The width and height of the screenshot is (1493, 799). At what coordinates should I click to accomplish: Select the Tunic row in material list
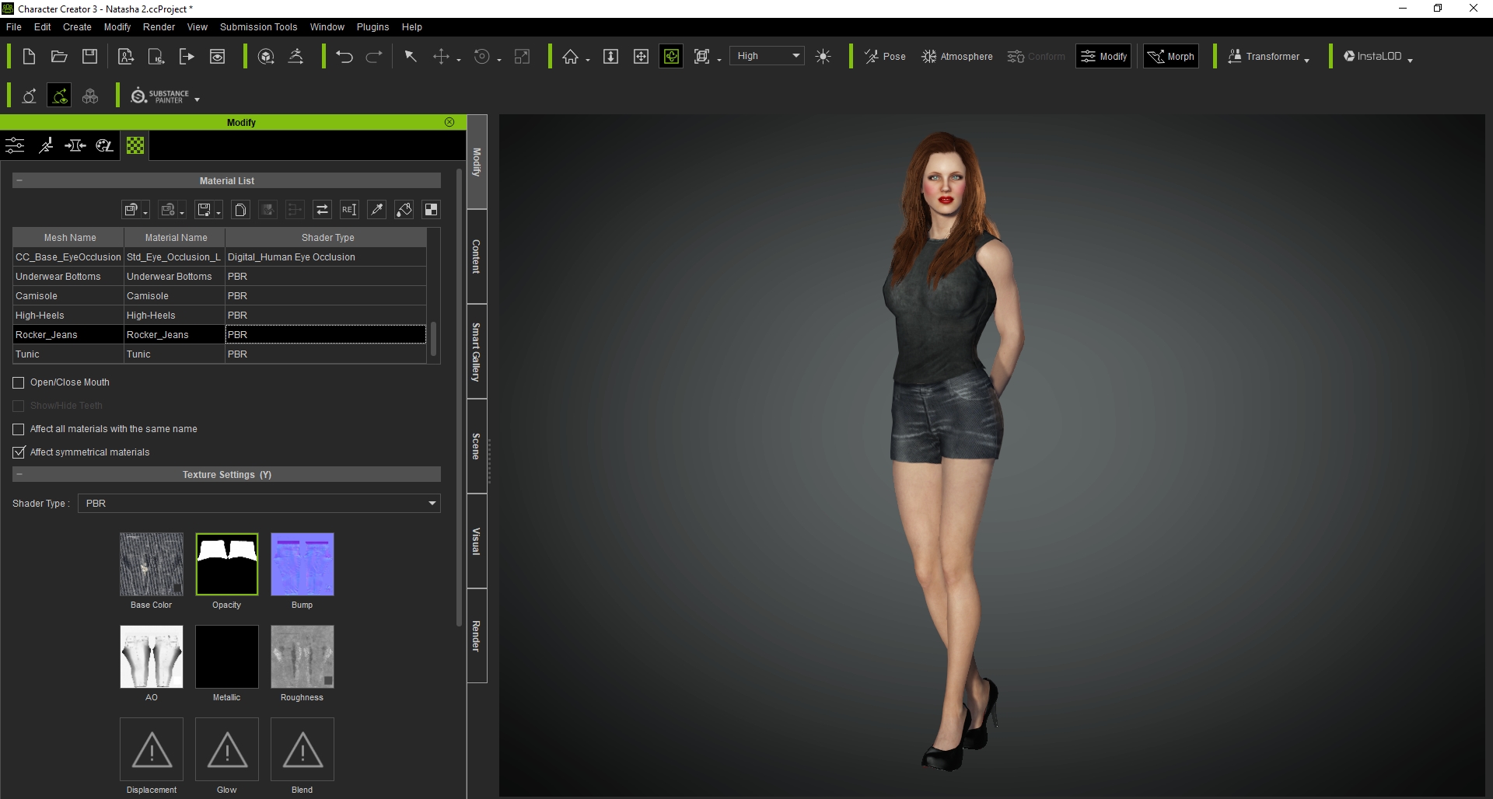[219, 354]
